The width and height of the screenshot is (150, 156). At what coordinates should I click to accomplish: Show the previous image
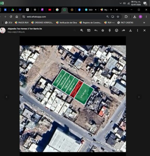(x=6, y=97)
